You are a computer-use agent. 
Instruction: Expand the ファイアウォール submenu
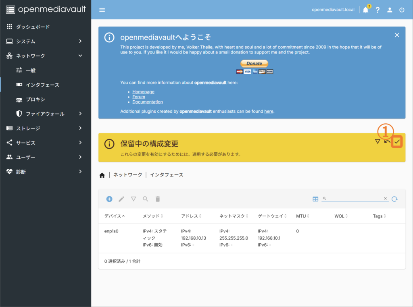[x=45, y=114]
